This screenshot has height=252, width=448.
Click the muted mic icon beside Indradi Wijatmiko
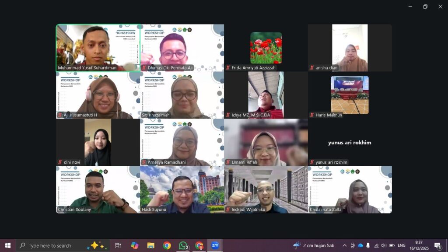click(x=228, y=210)
